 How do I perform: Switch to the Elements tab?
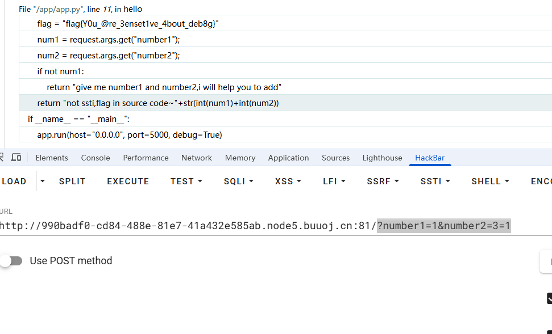coord(52,158)
